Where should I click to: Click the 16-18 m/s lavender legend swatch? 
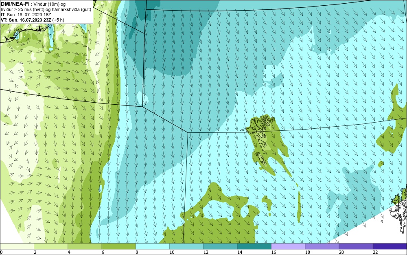point(288,246)
